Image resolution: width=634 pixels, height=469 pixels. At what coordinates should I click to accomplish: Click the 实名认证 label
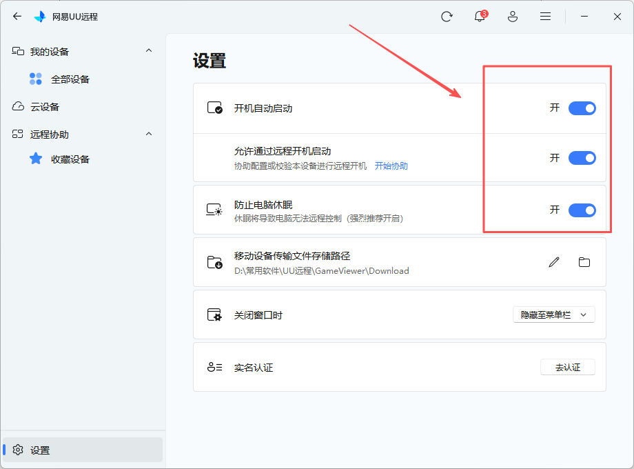click(254, 368)
